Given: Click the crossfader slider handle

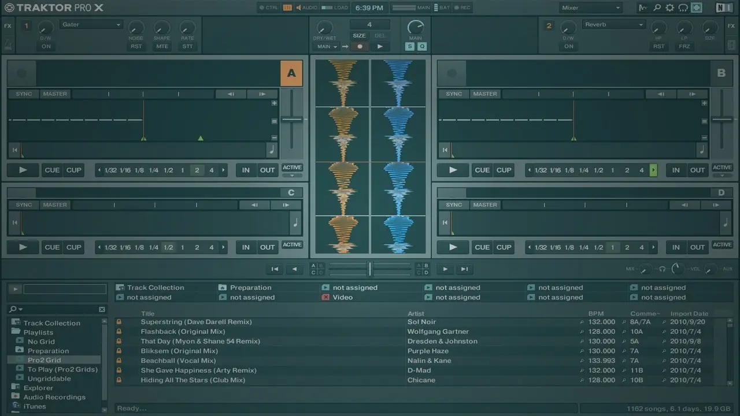Looking at the screenshot, I should pyautogui.click(x=370, y=269).
